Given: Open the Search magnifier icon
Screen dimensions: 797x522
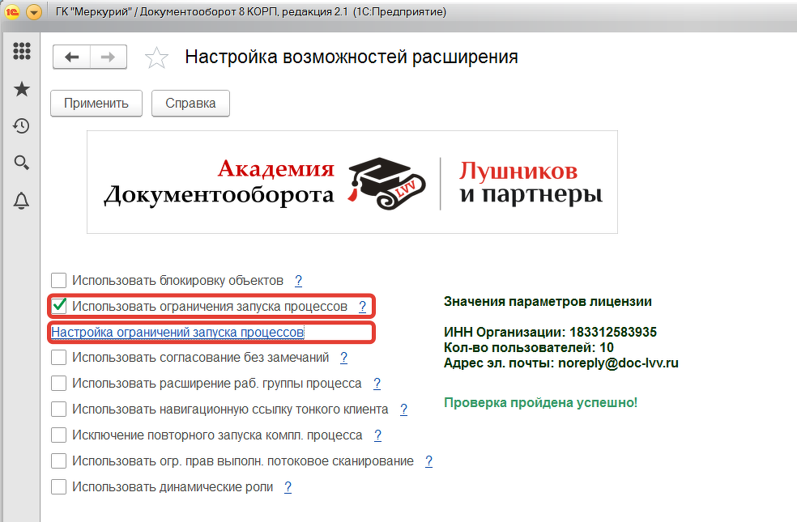Looking at the screenshot, I should 21,163.
